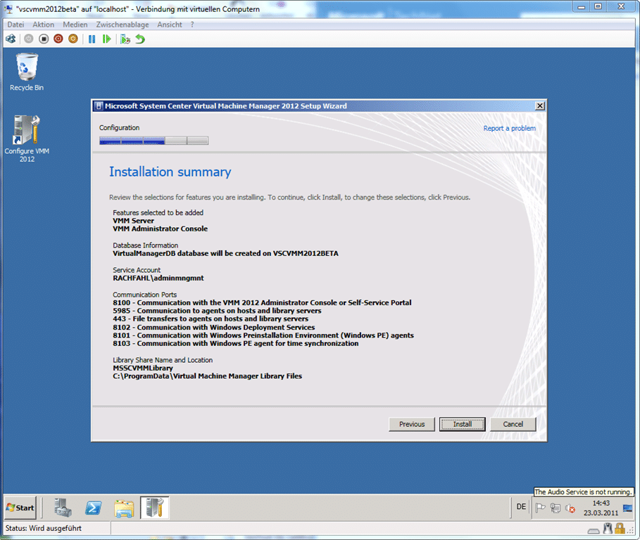Close the VMM 2012 Setup Wizard dialog
Viewport: 640px width, 540px height.
click(x=539, y=106)
